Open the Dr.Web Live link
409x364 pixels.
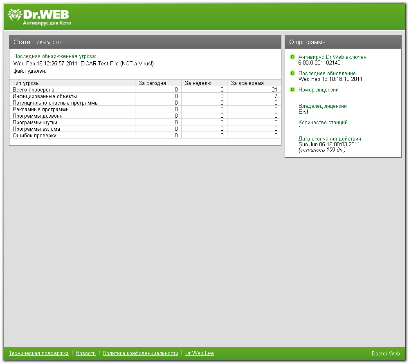(200, 353)
